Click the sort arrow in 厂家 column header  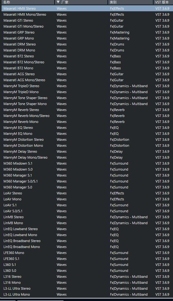[x=58, y=2]
